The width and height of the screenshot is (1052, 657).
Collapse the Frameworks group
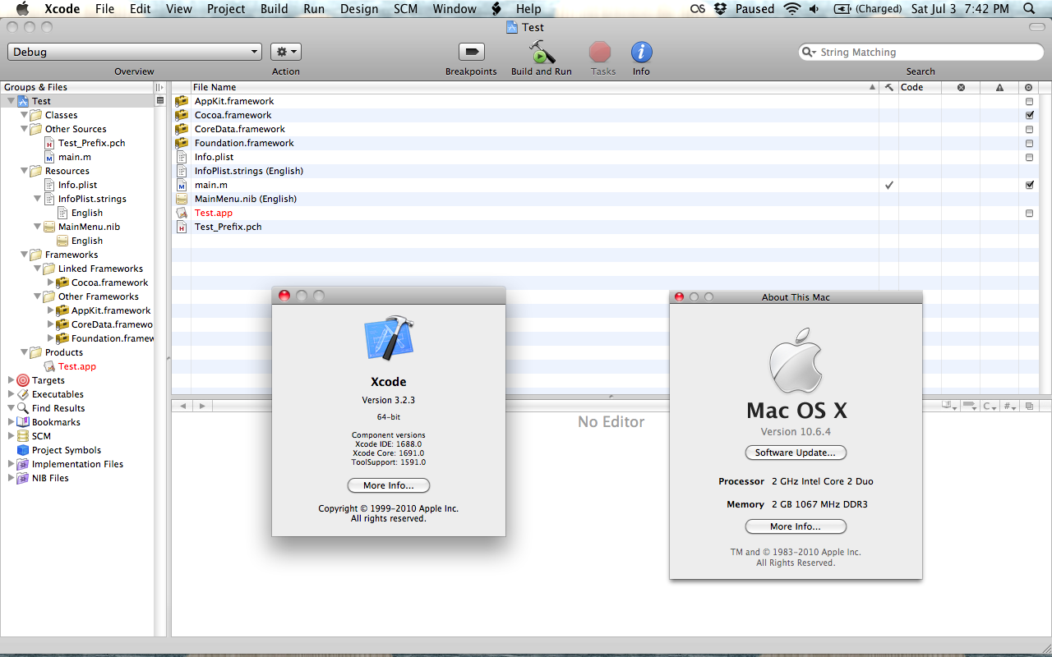(x=24, y=255)
